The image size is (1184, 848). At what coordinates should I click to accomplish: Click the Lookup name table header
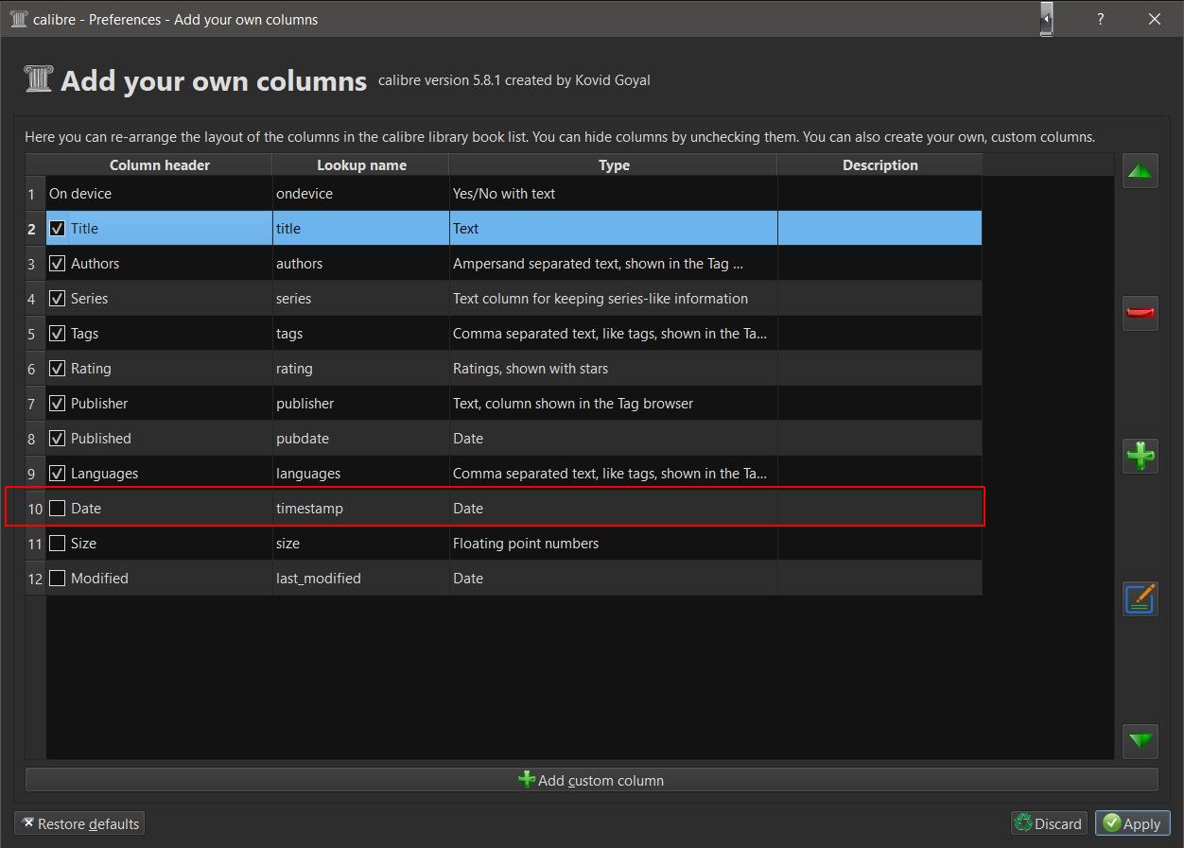(361, 165)
